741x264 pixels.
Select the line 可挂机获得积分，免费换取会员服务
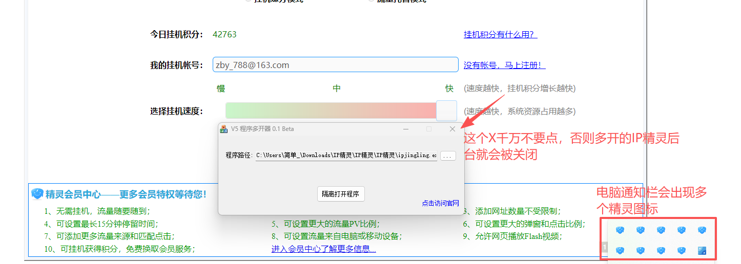point(119,249)
